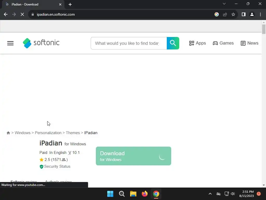The height and width of the screenshot is (200, 266).
Task: Share this page using the share icon
Action: (x=225, y=15)
